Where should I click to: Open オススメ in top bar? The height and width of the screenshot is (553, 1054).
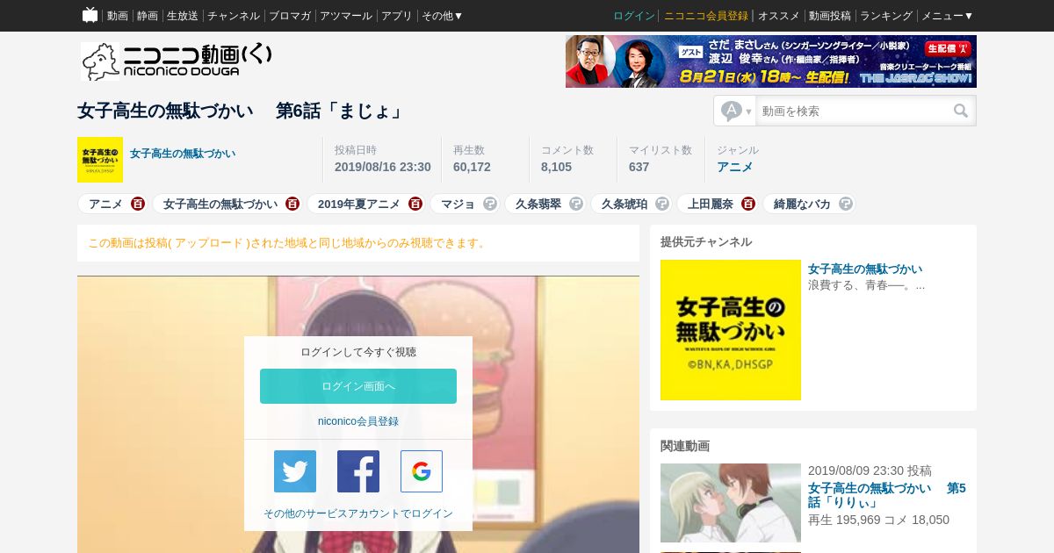click(778, 16)
